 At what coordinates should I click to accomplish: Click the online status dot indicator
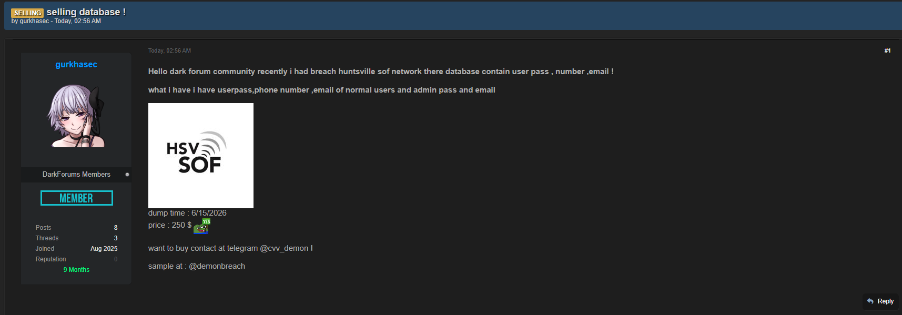click(127, 175)
